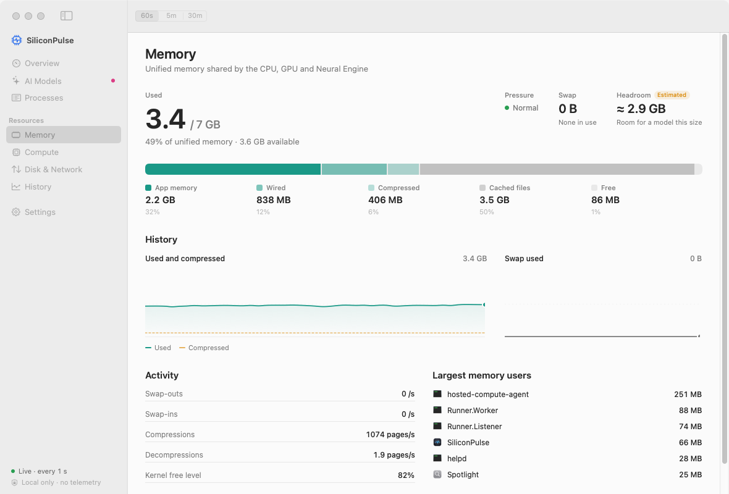Click the Used legend label under chart

point(162,348)
